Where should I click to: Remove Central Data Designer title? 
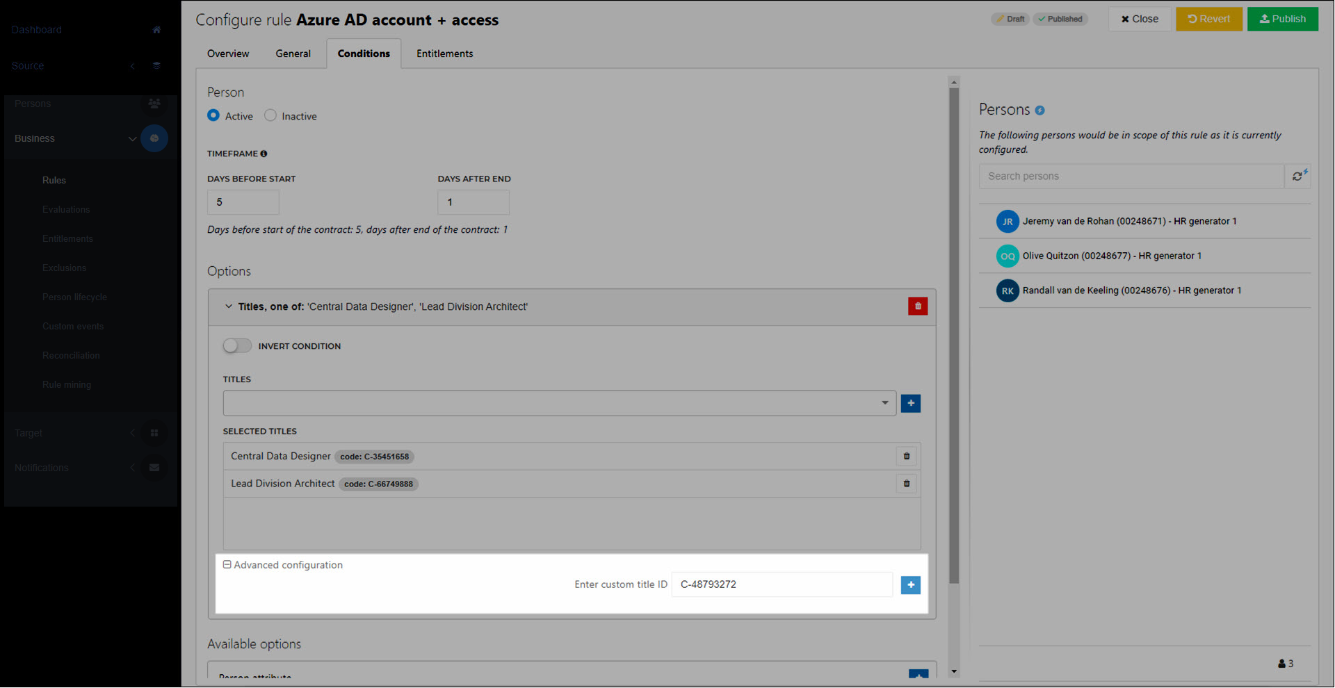pyautogui.click(x=907, y=457)
